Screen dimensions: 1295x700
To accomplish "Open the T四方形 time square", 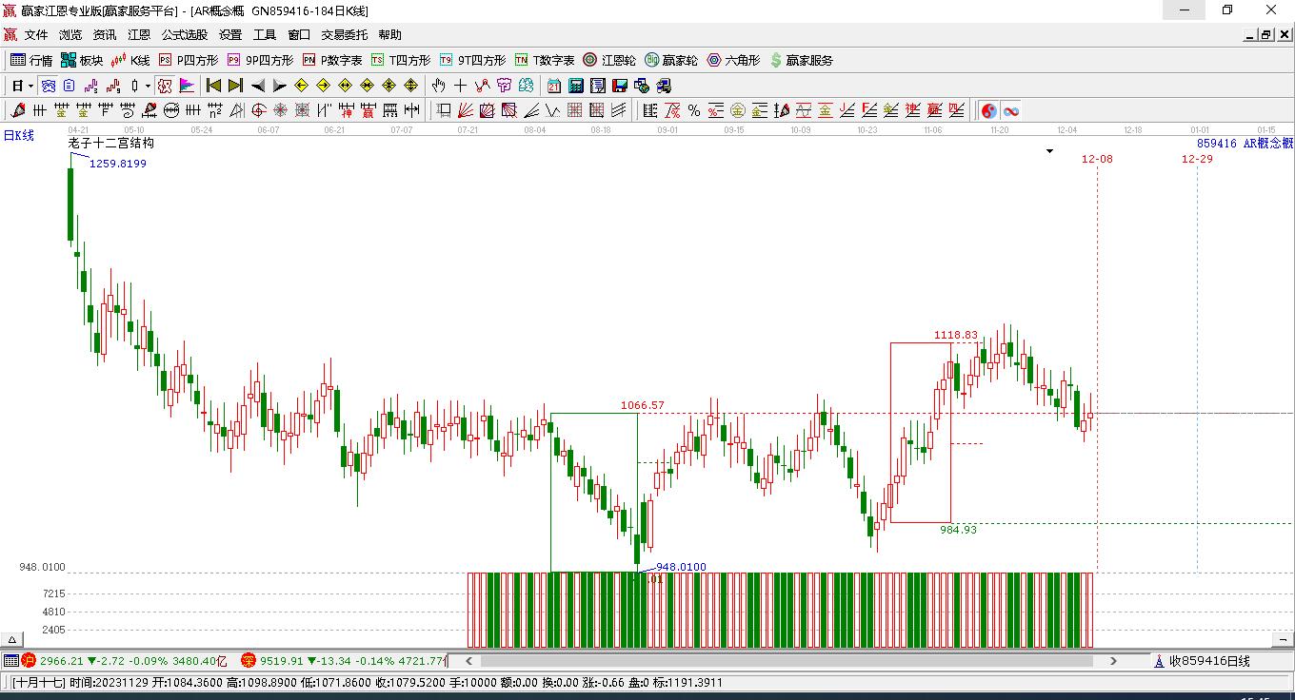I will coord(401,60).
